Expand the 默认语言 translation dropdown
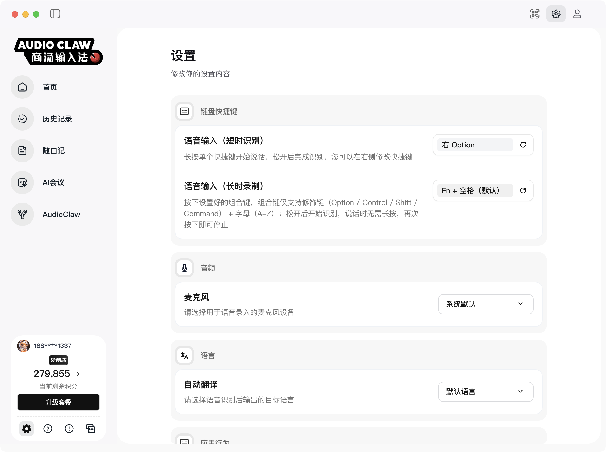Screen dimensions: 606x452 click(x=485, y=392)
